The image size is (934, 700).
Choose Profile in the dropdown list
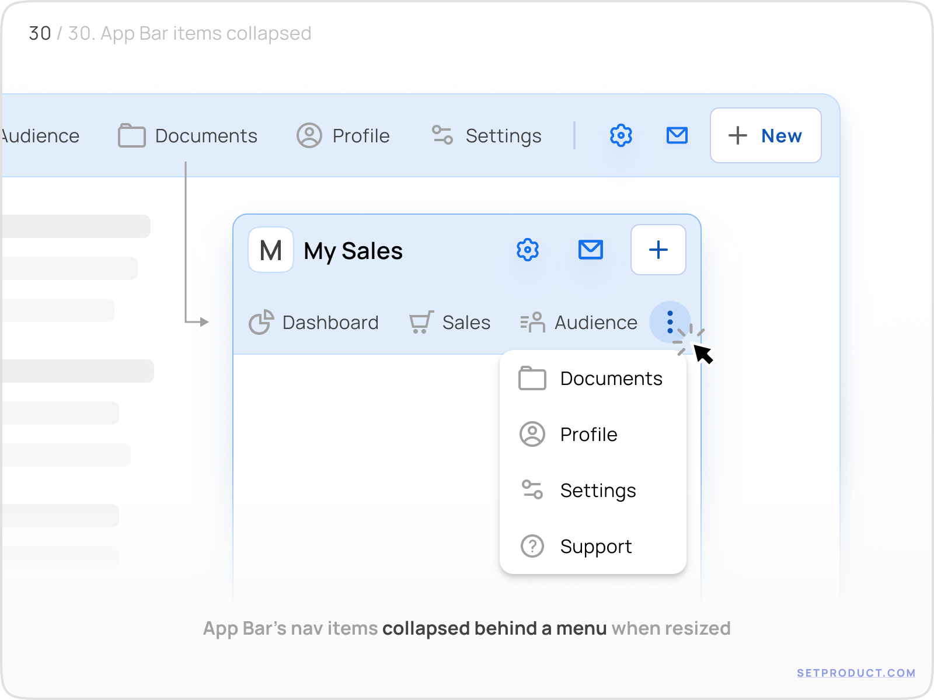588,434
